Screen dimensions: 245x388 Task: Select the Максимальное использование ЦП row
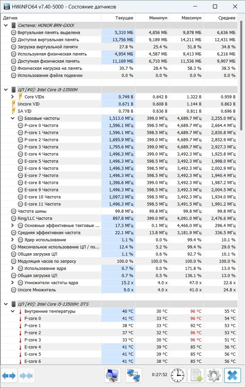pos(119,247)
